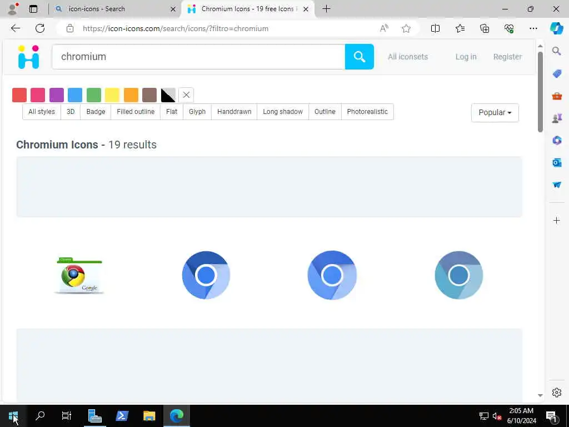Open taskbar search magnifier
The width and height of the screenshot is (569, 427).
40,416
